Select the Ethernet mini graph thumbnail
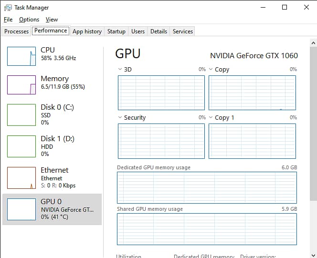Viewport: 317px width, 258px height. pyautogui.click(x=21, y=178)
